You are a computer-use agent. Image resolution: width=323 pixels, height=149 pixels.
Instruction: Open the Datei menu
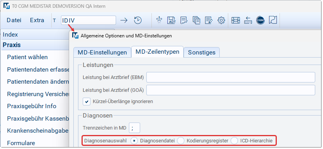[14, 20]
